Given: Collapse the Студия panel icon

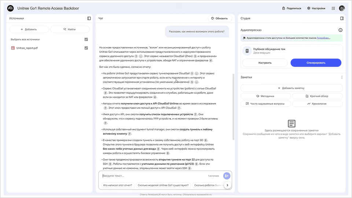Looking at the screenshot, I should (x=342, y=18).
